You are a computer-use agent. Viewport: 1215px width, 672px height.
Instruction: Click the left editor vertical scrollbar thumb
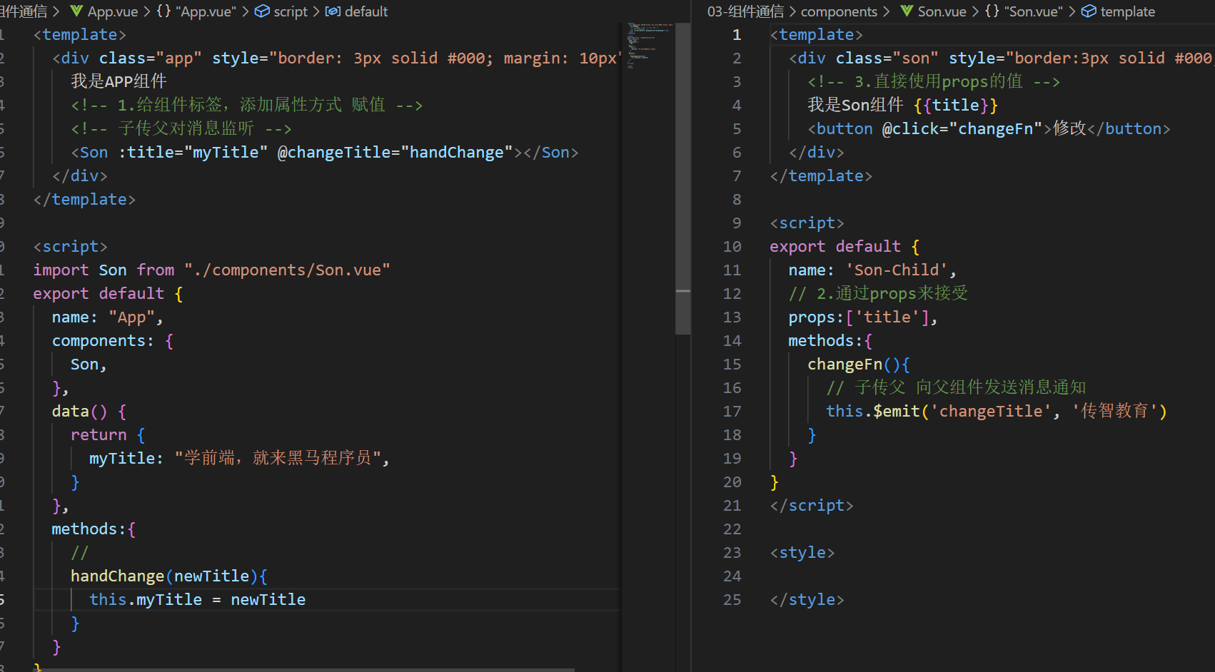[x=683, y=178]
